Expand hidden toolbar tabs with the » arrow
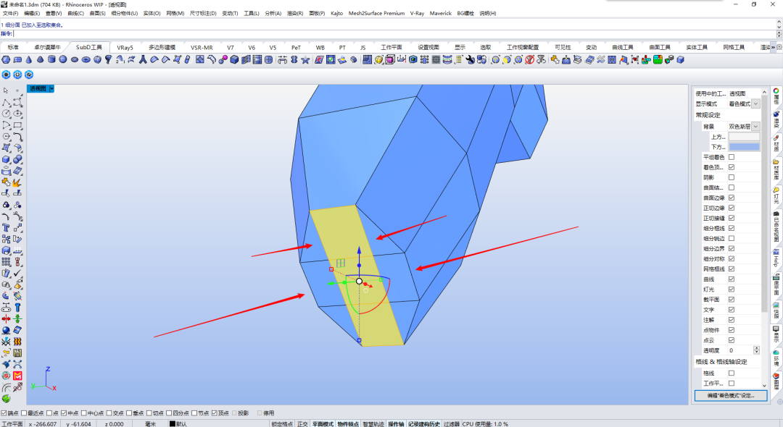The image size is (783, 427). (774, 47)
